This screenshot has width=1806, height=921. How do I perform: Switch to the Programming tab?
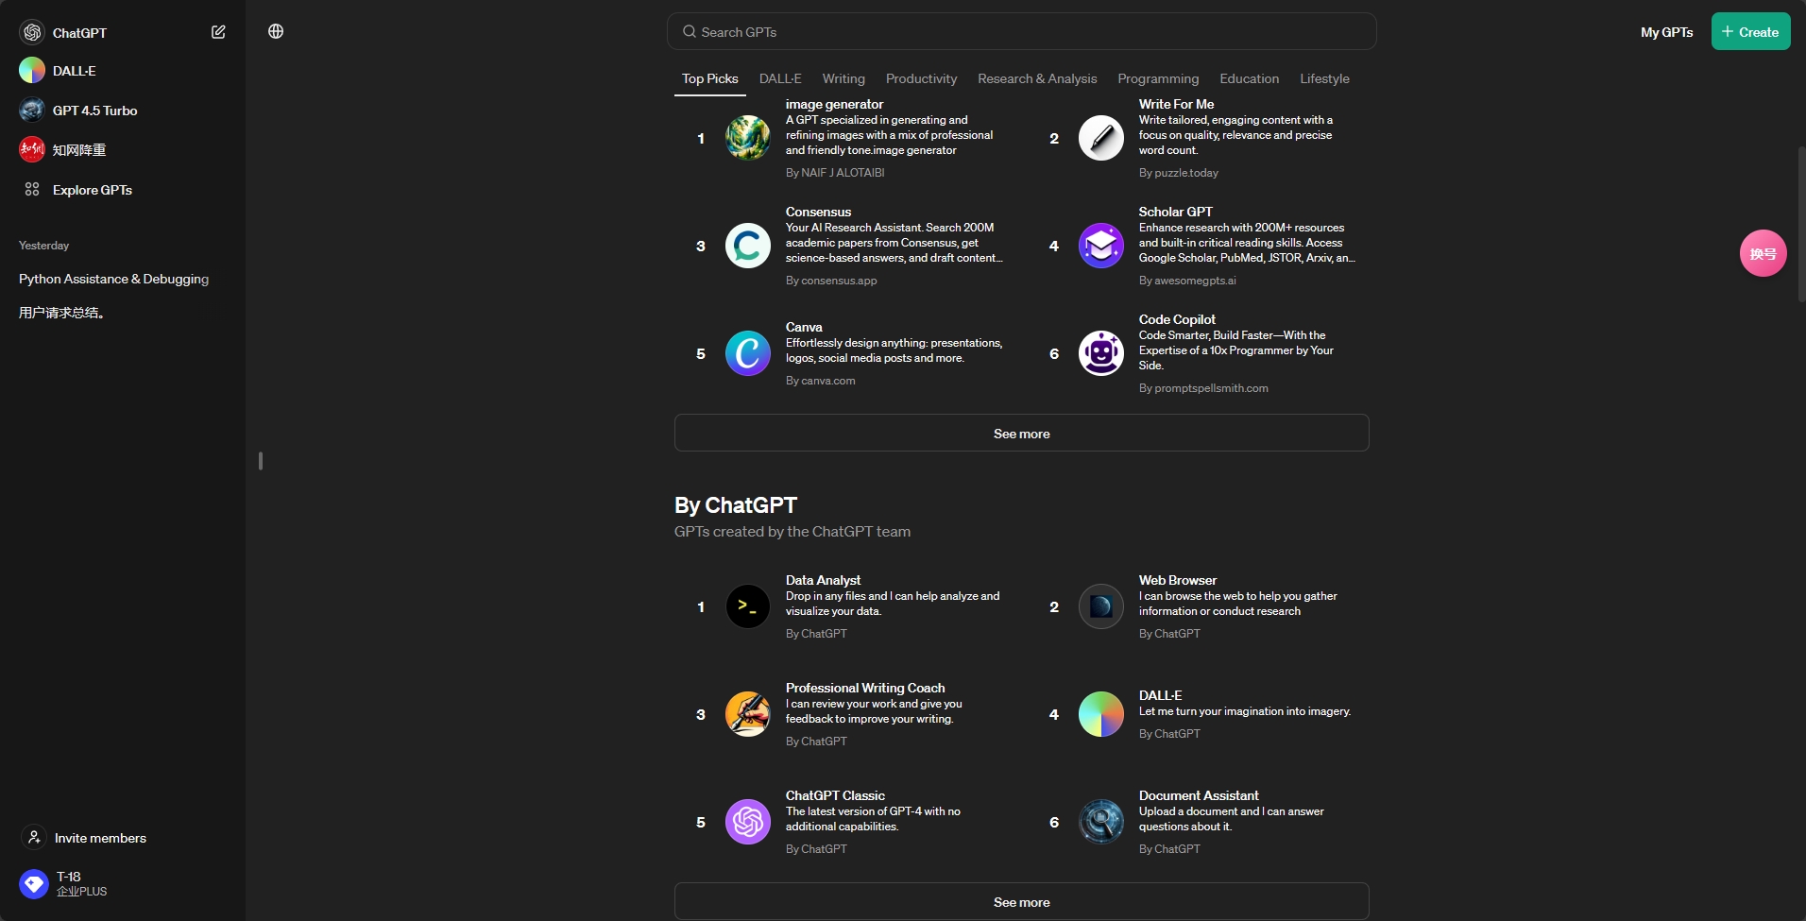1158,78
